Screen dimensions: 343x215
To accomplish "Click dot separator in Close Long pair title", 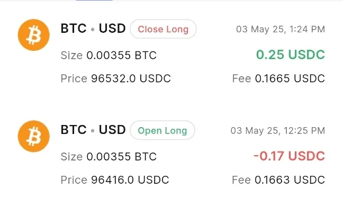I will click(x=93, y=29).
